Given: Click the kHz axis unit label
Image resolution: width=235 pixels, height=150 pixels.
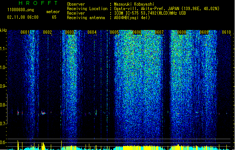Looking at the screenshot, I should click(x=3, y=30).
